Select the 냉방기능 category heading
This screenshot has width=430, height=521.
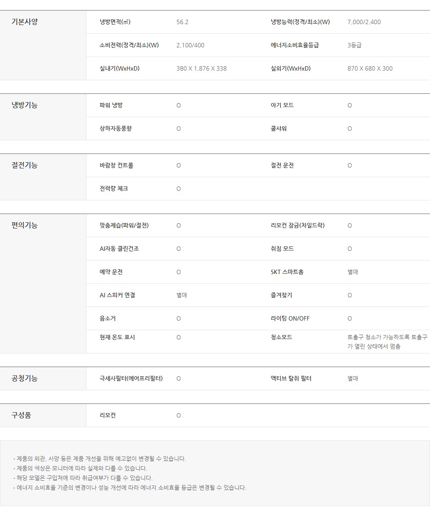pos(25,105)
